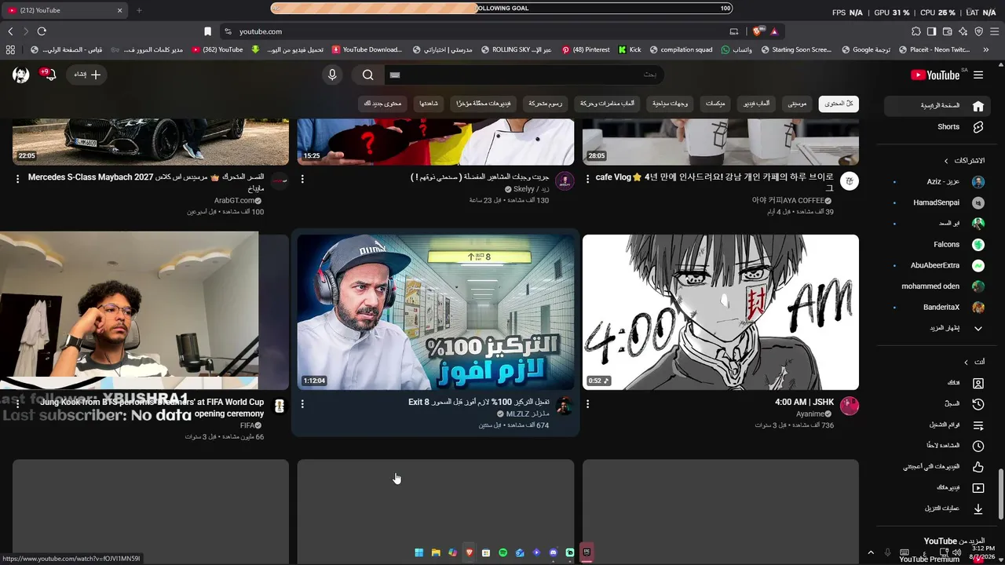This screenshot has width=1005, height=565.
Task: Open options menu for Exit 8 video
Action: pyautogui.click(x=302, y=404)
